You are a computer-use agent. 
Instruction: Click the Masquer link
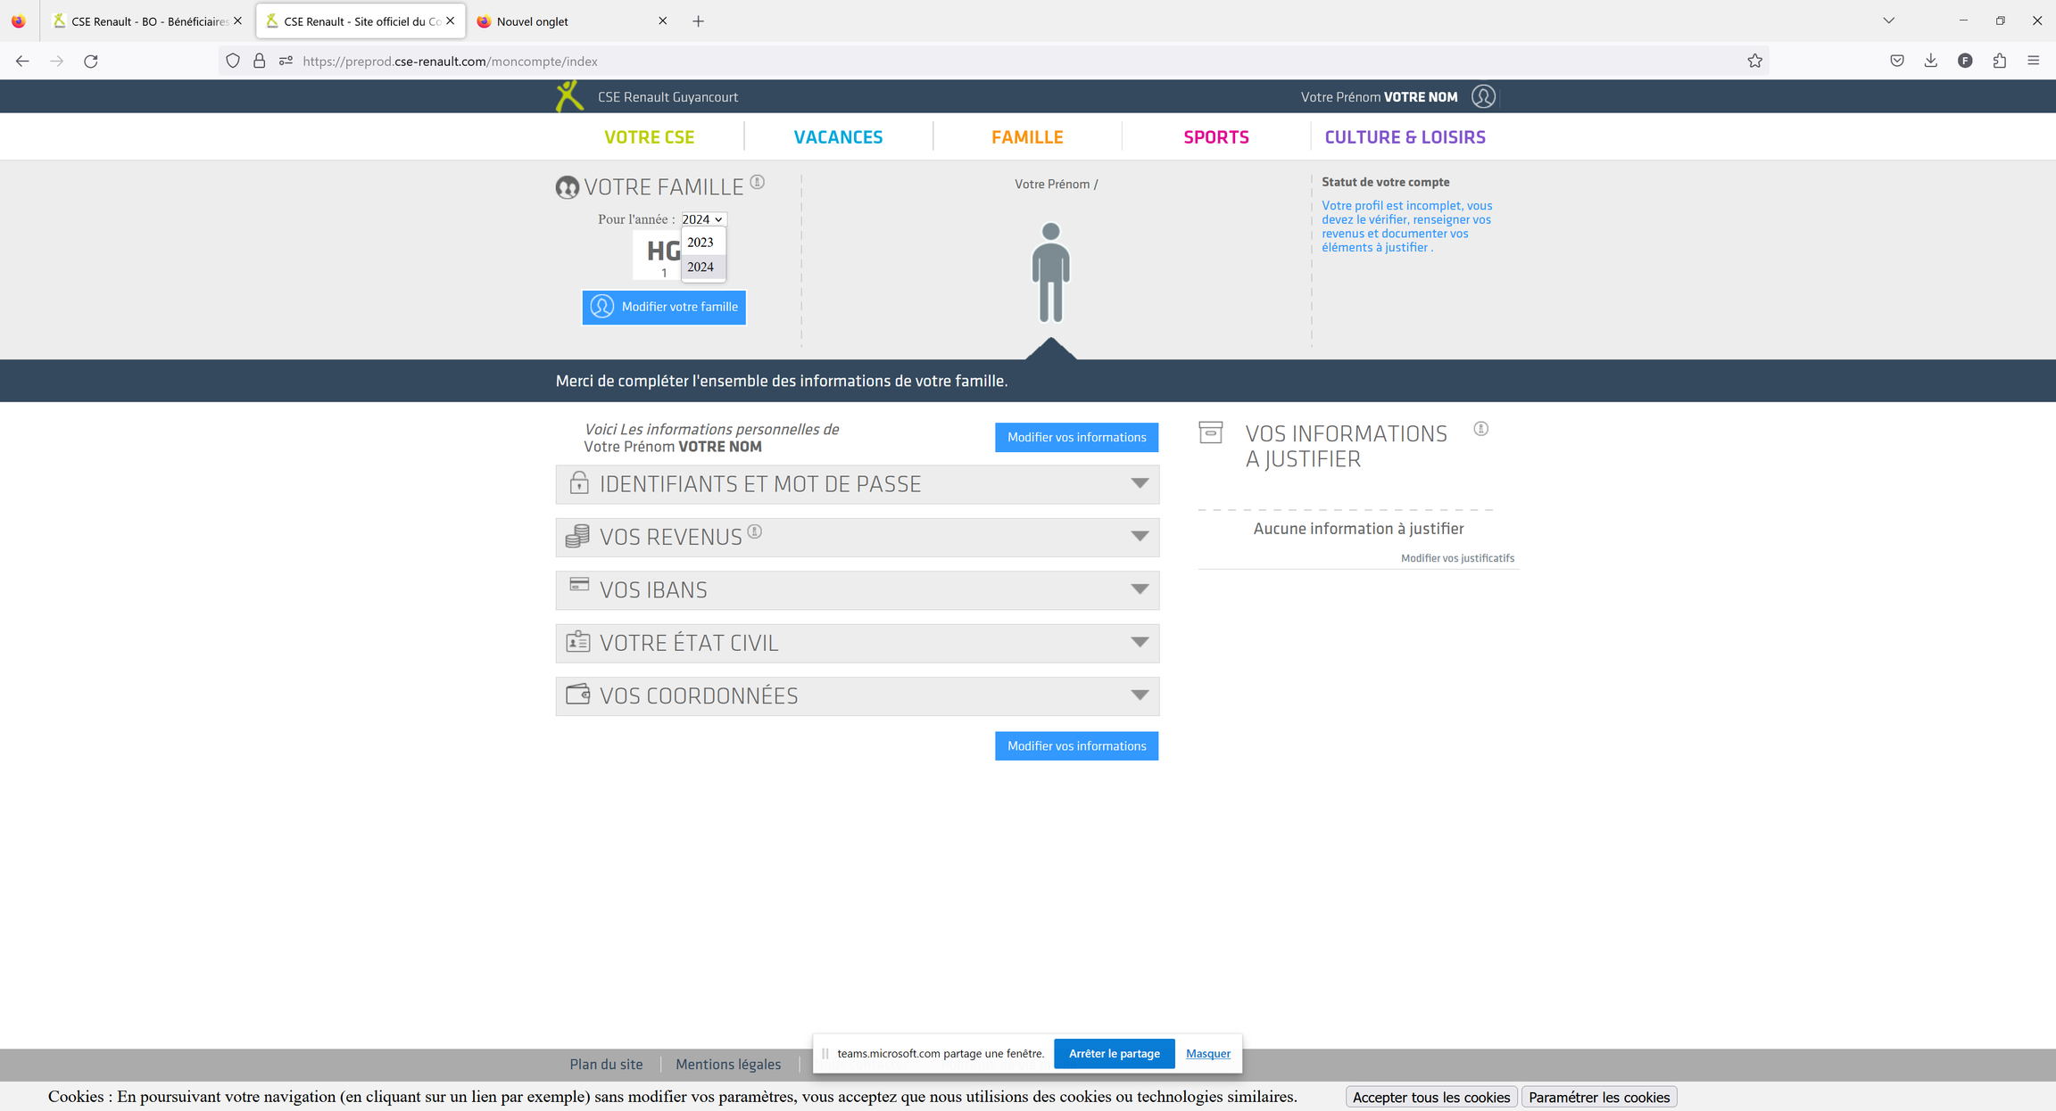pos(1208,1053)
